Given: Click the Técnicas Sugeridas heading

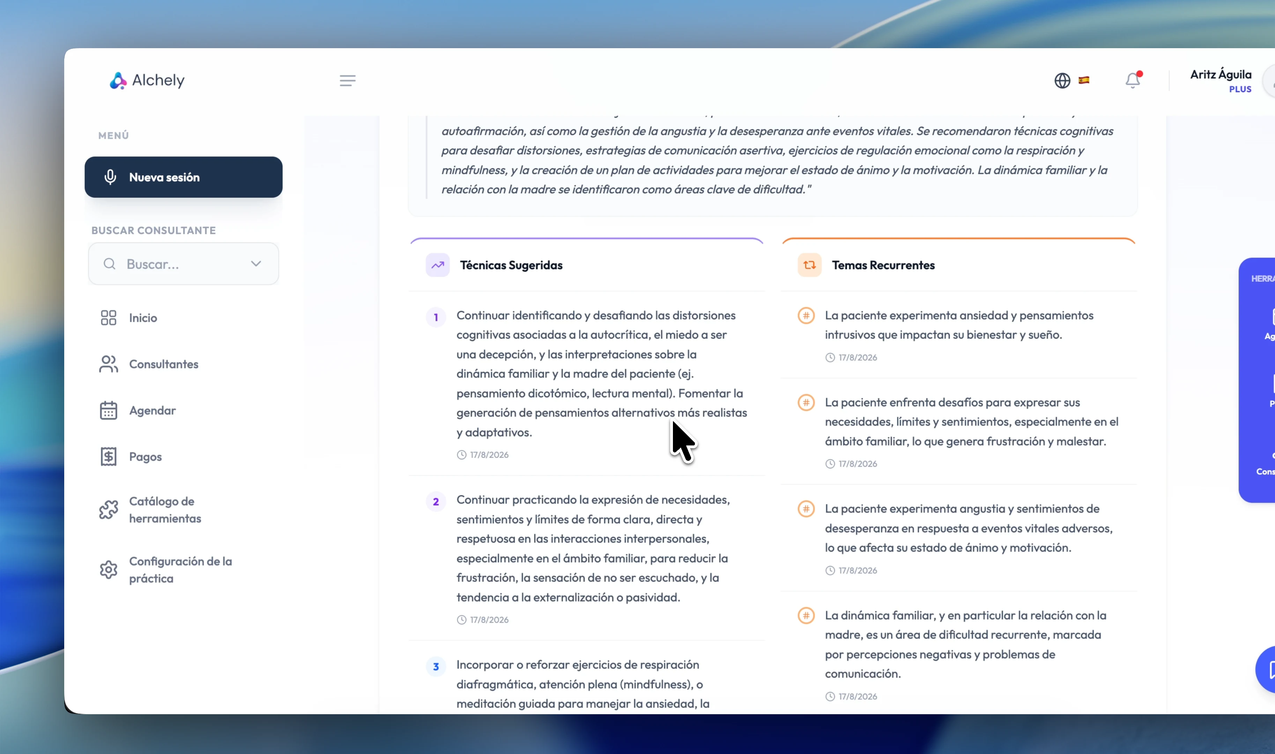Looking at the screenshot, I should coord(511,265).
